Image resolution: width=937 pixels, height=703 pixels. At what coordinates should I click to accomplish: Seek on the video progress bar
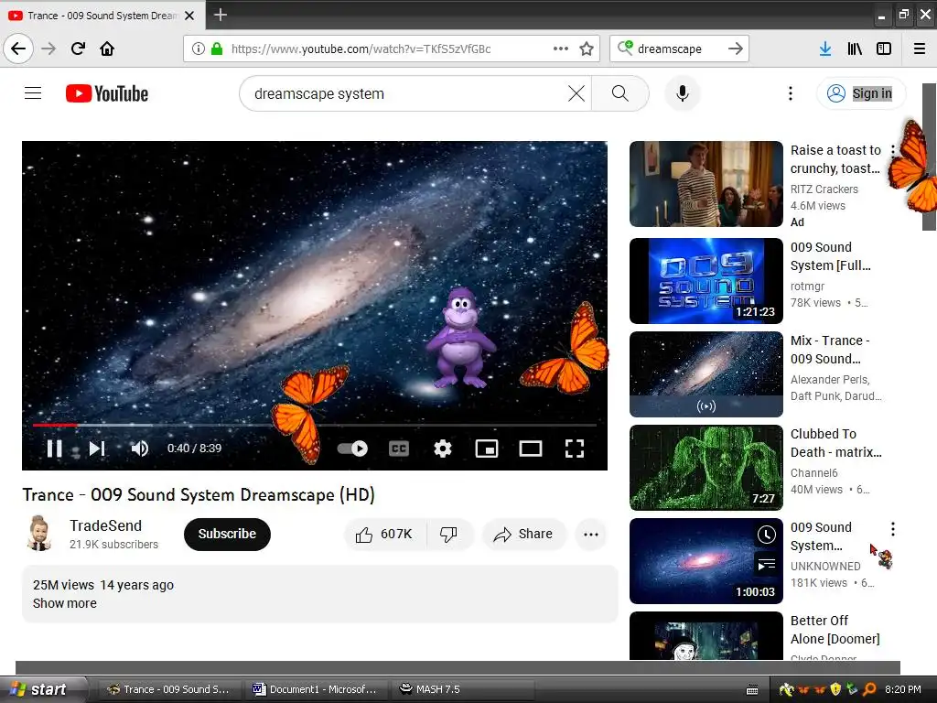315,425
